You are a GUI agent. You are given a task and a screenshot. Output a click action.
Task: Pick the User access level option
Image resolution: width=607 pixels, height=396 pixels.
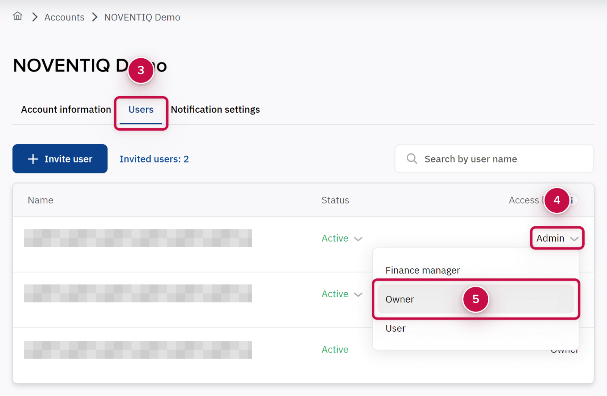[x=395, y=329]
